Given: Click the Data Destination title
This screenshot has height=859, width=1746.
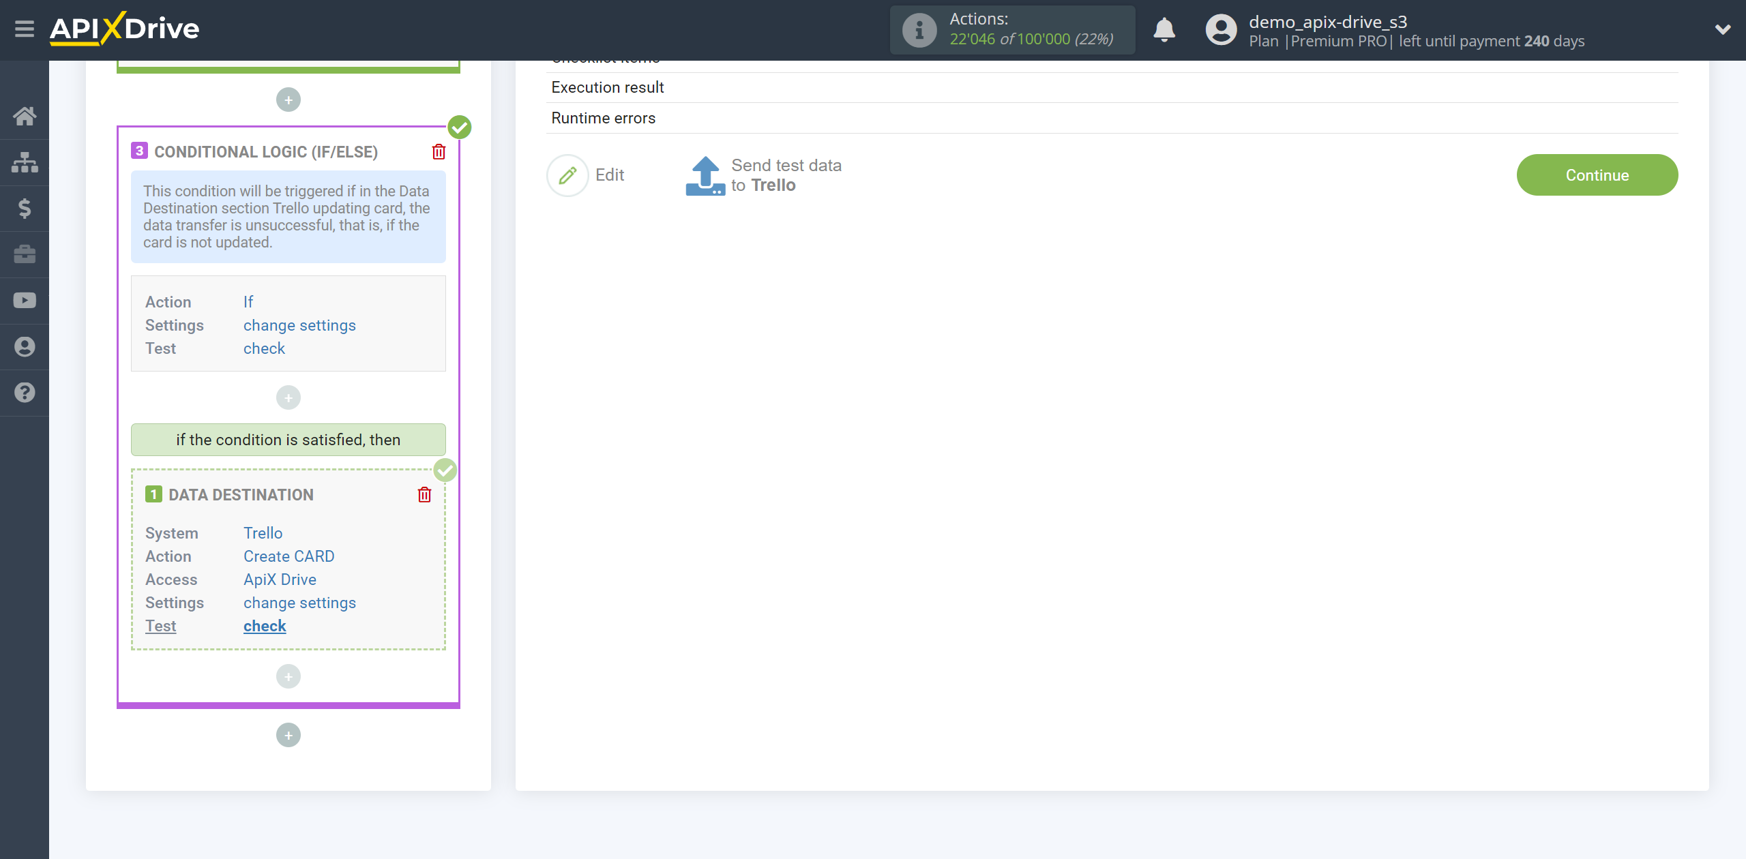Looking at the screenshot, I should tap(241, 495).
